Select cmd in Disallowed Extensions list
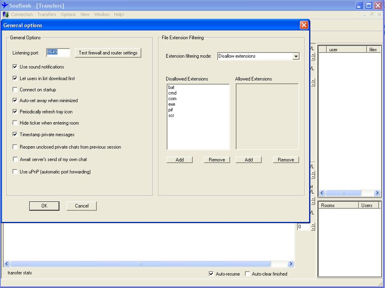 click(x=172, y=93)
